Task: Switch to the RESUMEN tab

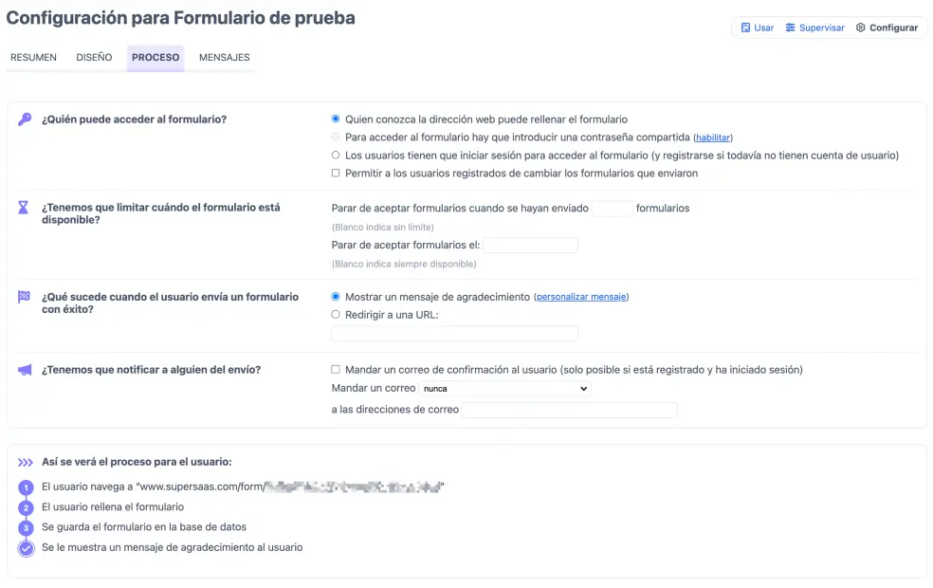Action: pyautogui.click(x=33, y=57)
